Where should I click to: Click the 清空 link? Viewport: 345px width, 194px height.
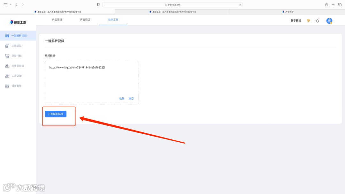[x=131, y=99]
